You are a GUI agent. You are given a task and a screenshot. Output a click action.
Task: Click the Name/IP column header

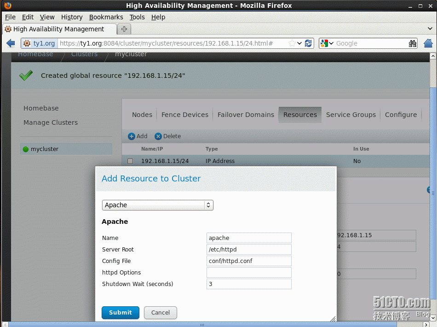(x=152, y=149)
